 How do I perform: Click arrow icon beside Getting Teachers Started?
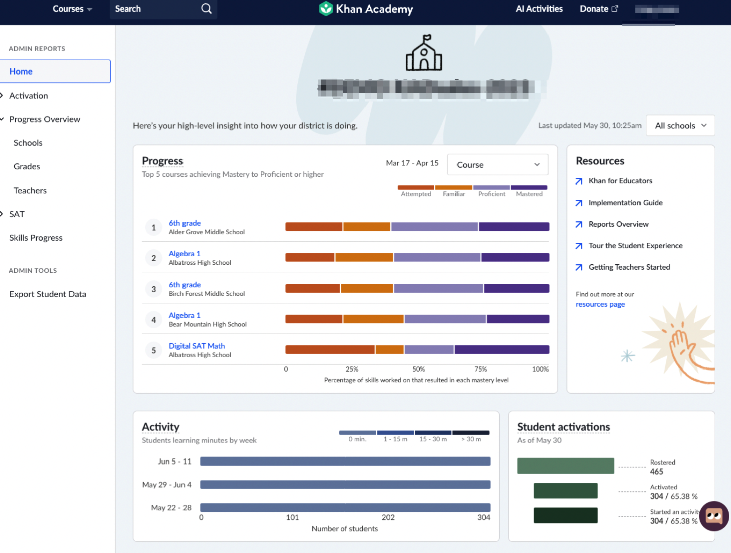point(579,267)
